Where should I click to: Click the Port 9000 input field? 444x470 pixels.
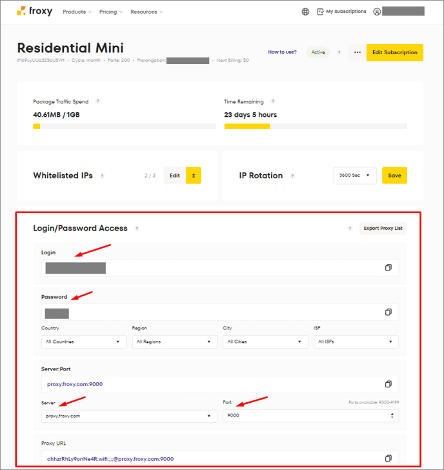pyautogui.click(x=310, y=416)
